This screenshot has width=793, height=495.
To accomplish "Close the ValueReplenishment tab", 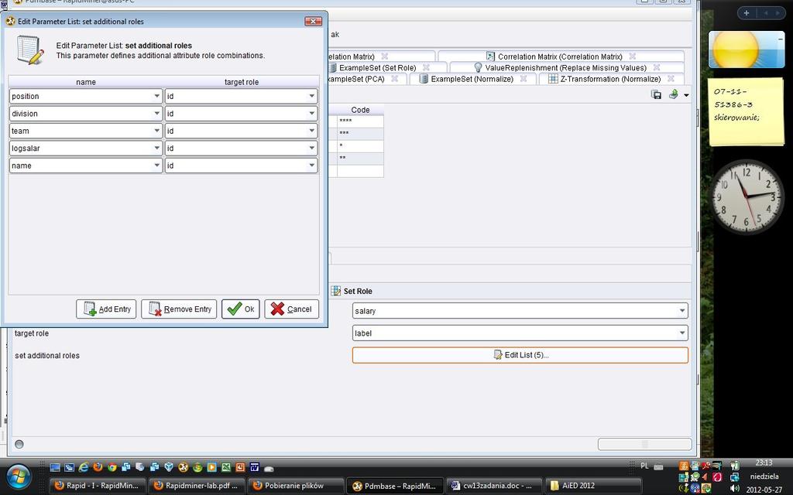I will coord(657,67).
